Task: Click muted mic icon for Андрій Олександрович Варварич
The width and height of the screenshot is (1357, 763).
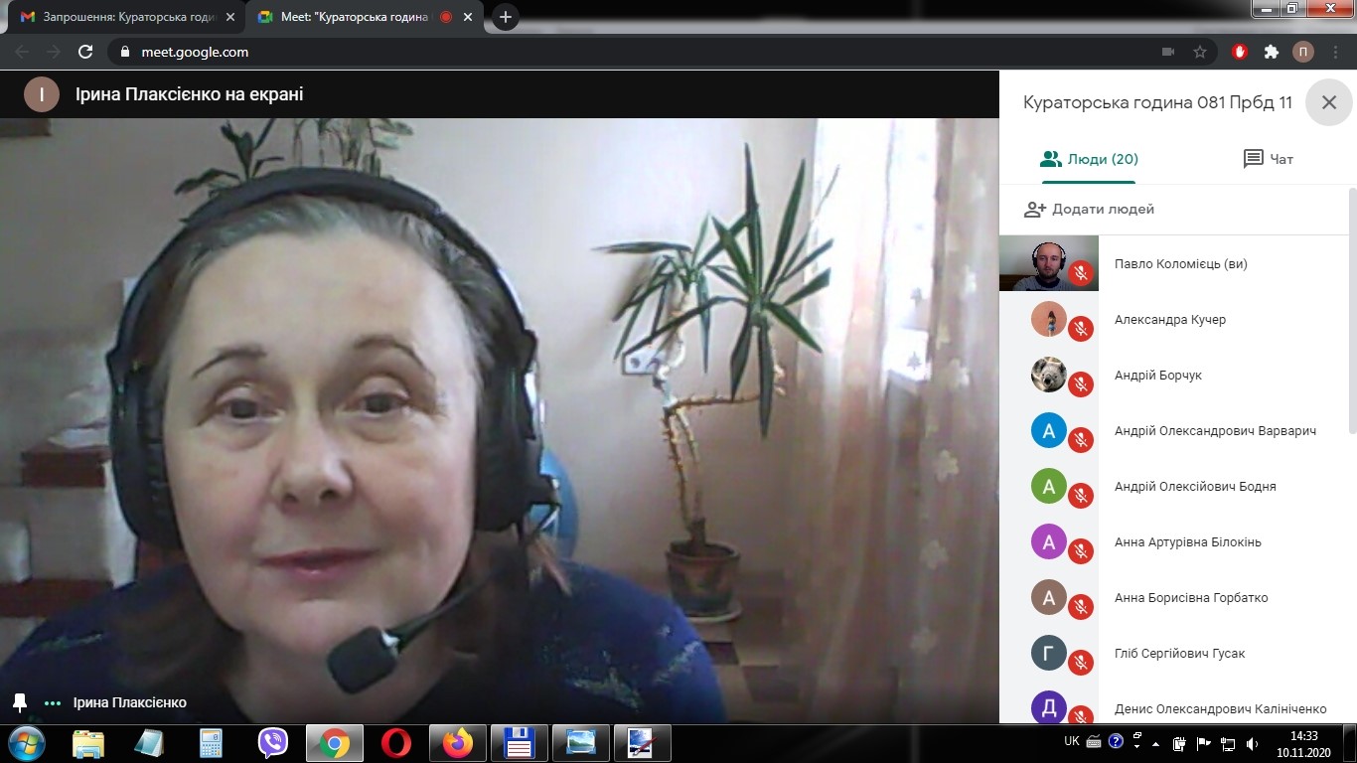Action: click(1081, 439)
